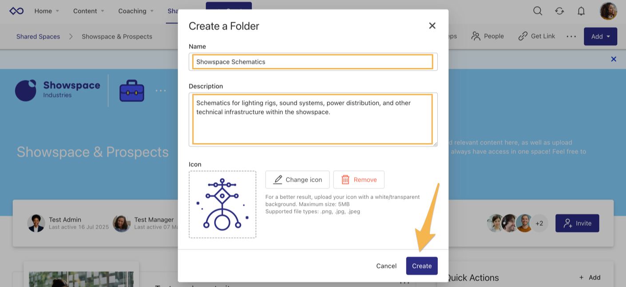The height and width of the screenshot is (287, 626).
Task: Click the Get Link chain icon
Action: [x=522, y=36]
